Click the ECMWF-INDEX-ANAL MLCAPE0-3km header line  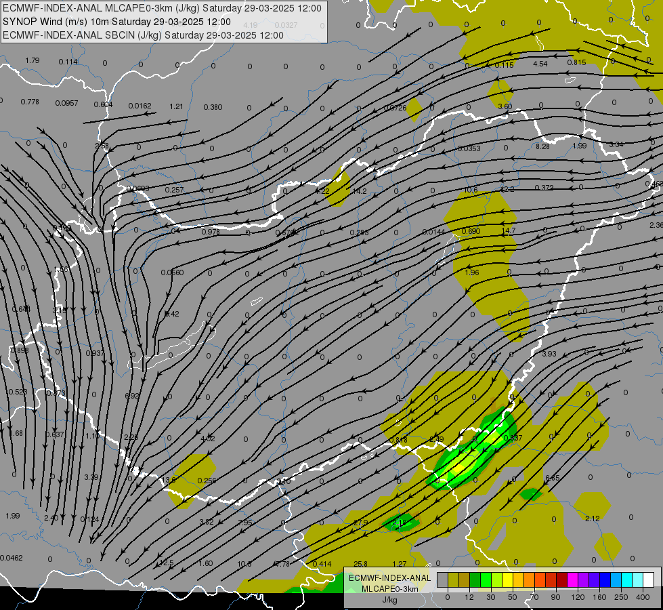[x=163, y=8]
